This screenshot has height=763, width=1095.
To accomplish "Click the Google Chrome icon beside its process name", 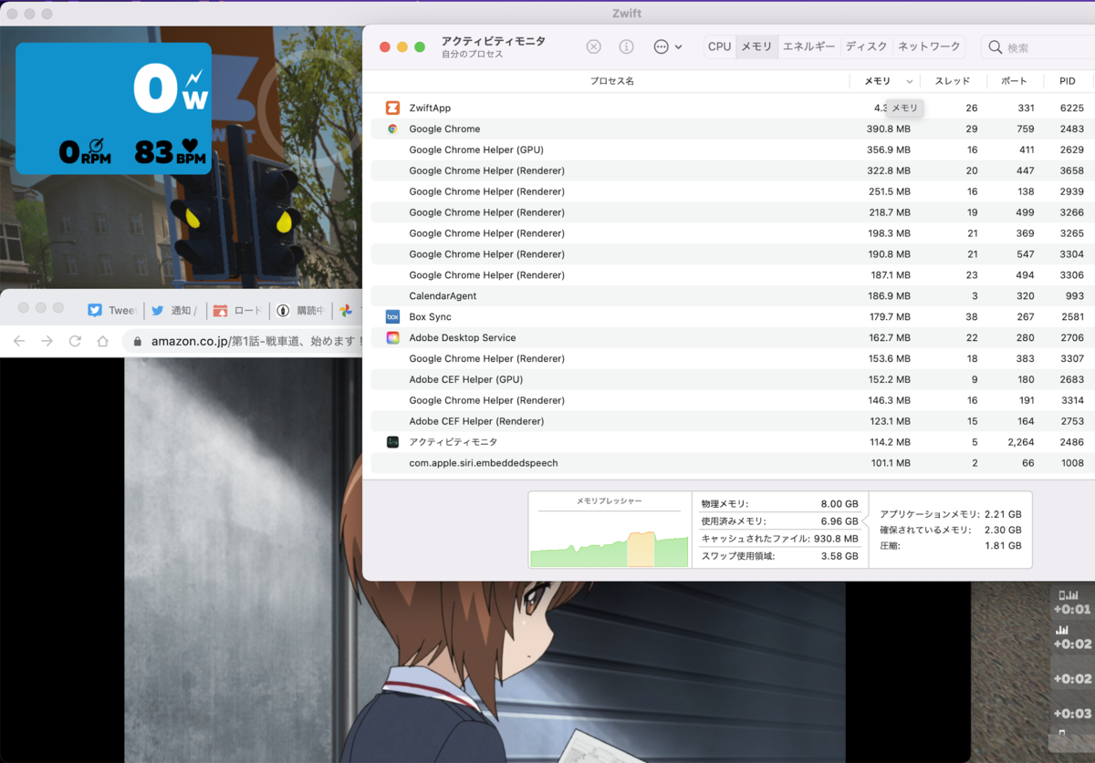I will point(391,129).
